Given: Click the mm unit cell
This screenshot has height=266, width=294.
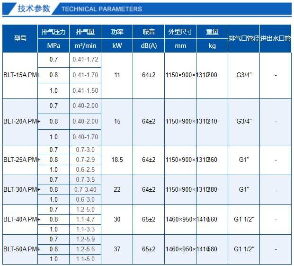Looking at the screenshot, I should point(180,46).
